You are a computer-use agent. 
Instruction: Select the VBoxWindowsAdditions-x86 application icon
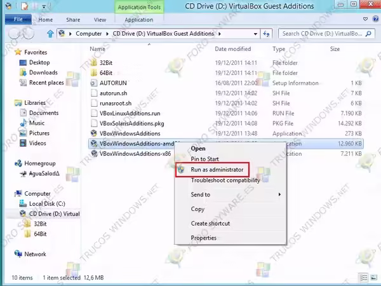(94, 154)
